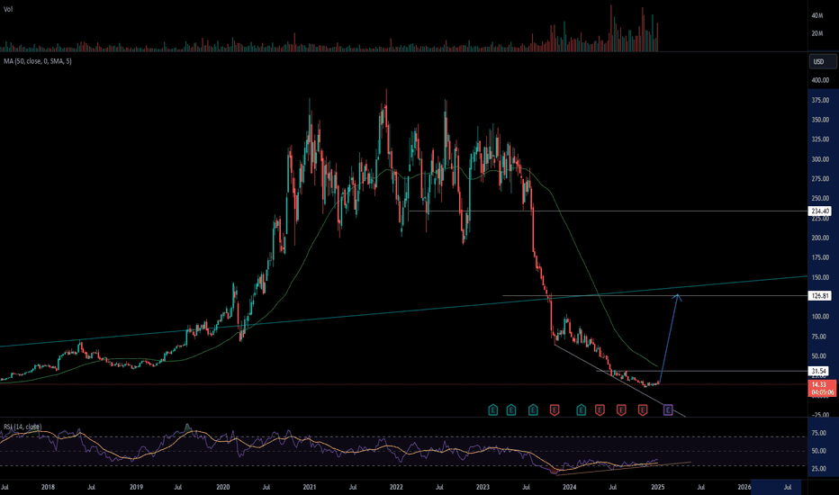Click the RSI 75.00 axis label
Screen dimensions: 839x495
pyautogui.click(x=818, y=434)
